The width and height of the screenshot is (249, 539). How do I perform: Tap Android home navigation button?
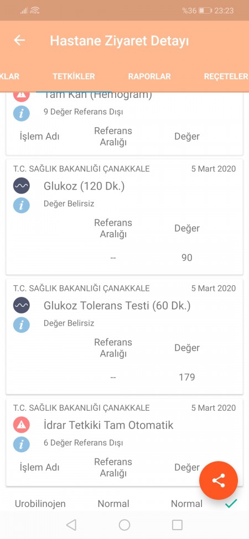point(124,525)
